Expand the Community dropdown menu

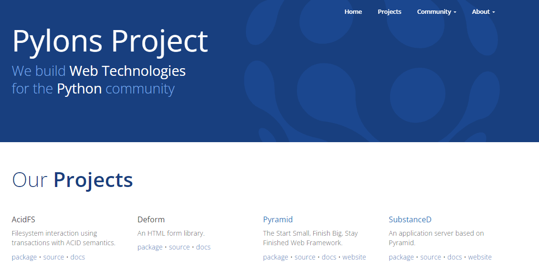pyautogui.click(x=436, y=12)
